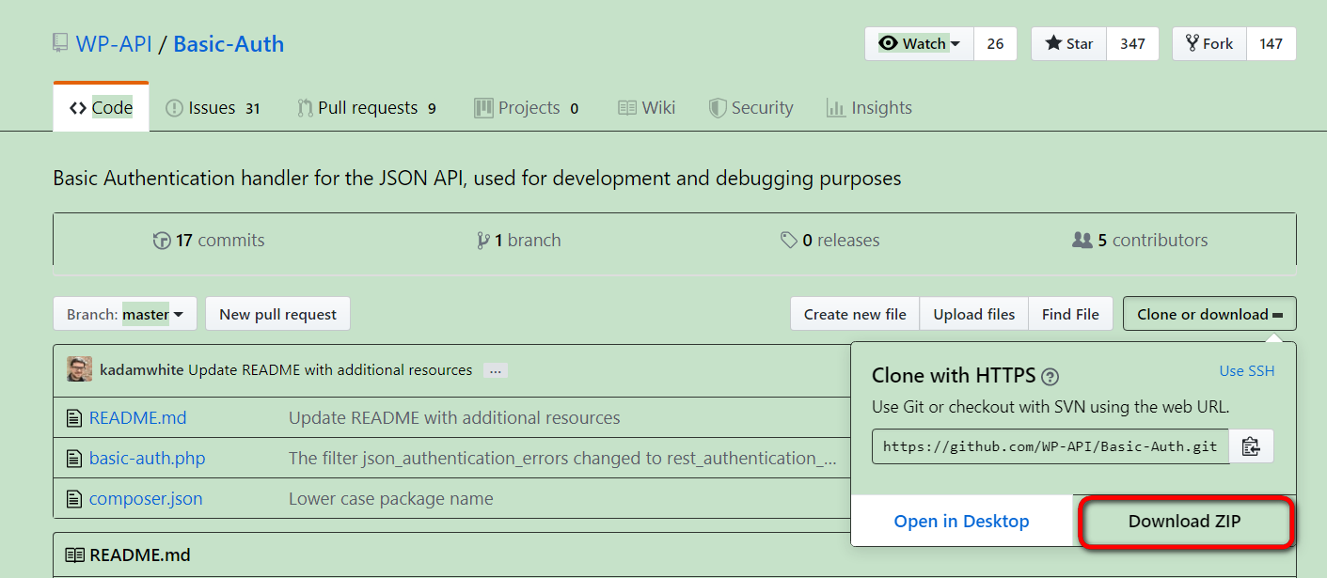Click Upload files button

click(x=974, y=314)
